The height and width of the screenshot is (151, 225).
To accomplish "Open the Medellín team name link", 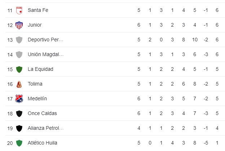I will coord(37,99).
